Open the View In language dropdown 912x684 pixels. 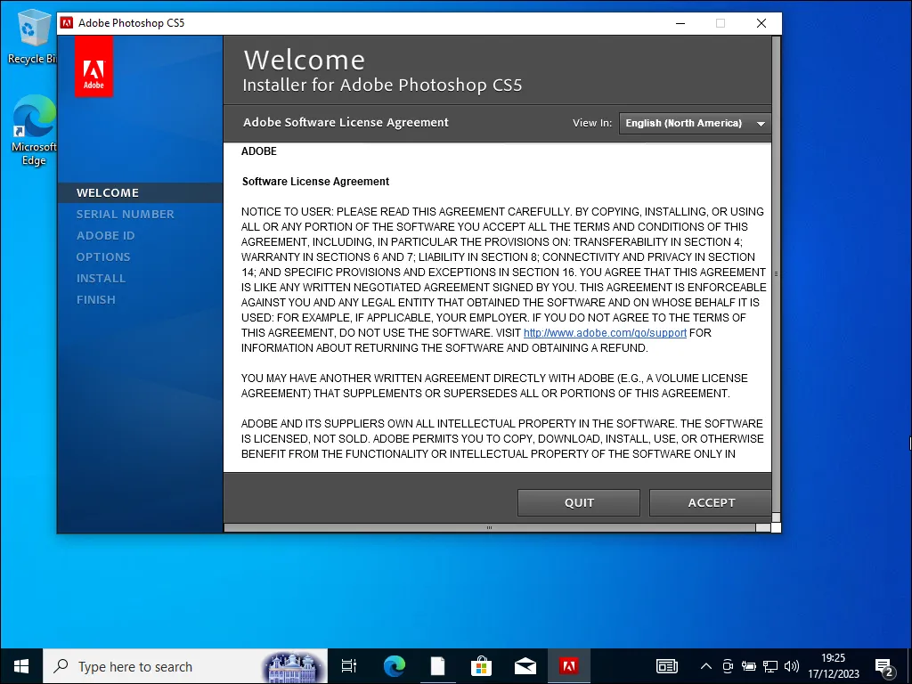695,123
